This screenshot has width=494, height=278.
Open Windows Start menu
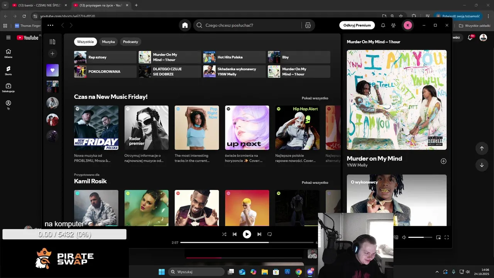[x=162, y=272]
